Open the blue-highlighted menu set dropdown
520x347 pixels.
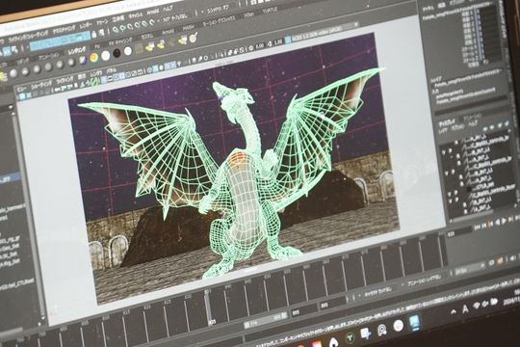[x=60, y=41]
